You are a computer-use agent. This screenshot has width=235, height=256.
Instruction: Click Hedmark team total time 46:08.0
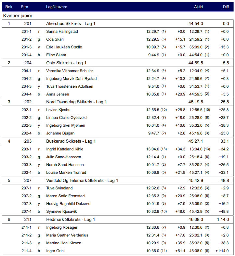tap(196, 220)
